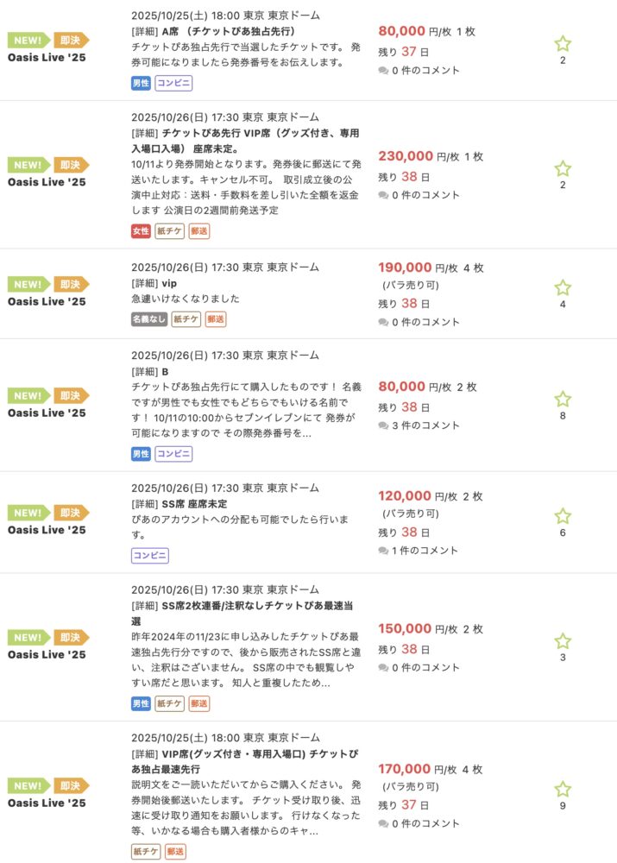
Task: Star the 230,000 yen VIP席 listing
Action: (x=563, y=168)
